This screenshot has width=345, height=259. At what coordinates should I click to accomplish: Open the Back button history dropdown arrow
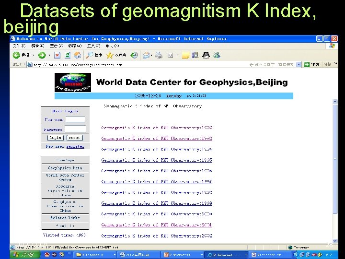[x=33, y=55]
